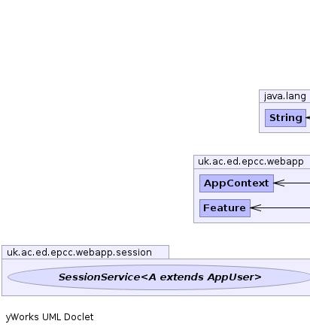This screenshot has width=310, height=330.
Task: Select the arrowhead touching the String box
Action: click(308, 117)
